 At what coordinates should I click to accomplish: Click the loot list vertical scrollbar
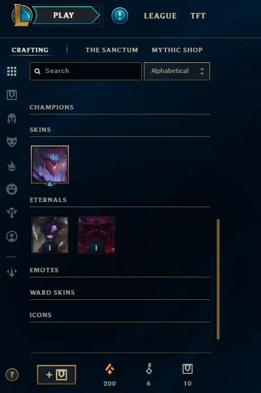click(218, 279)
